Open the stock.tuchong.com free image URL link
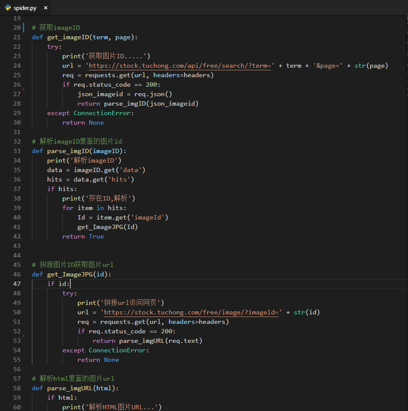The image size is (408, 411). (191, 312)
